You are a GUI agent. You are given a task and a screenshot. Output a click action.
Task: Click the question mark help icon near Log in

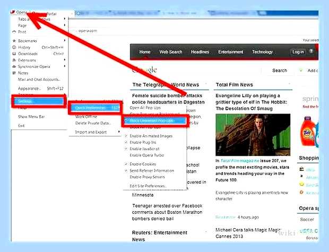pos(311,51)
